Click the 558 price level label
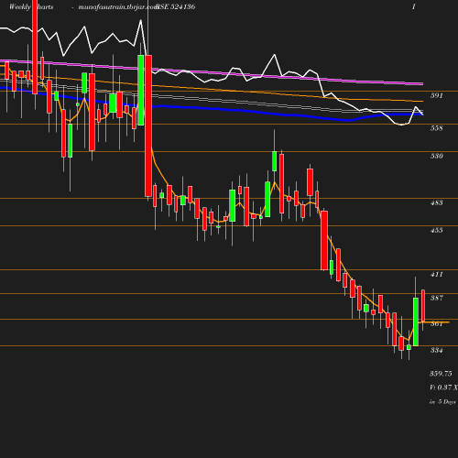The height and width of the screenshot is (458, 458). pos(436,128)
